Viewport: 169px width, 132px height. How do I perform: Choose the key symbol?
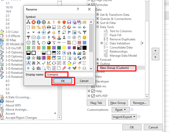tap(59, 32)
